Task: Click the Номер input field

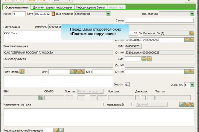Action: 19,14
